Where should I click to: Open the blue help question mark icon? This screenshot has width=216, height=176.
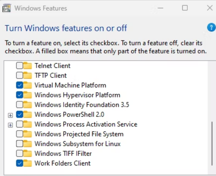pos(211,27)
